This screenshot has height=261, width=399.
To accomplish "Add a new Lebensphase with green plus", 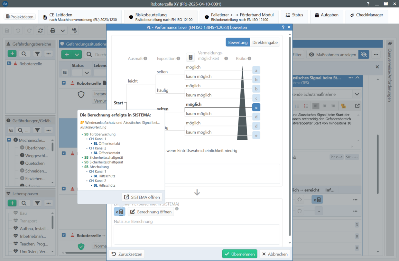I will coord(12,203).
